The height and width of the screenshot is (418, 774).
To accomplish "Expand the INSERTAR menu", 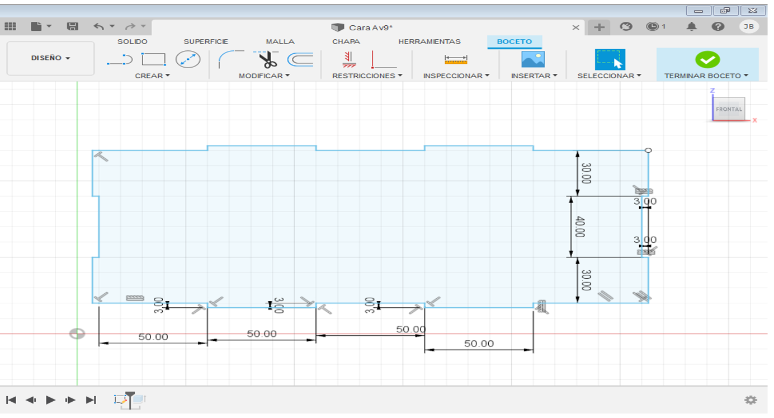I will [534, 76].
